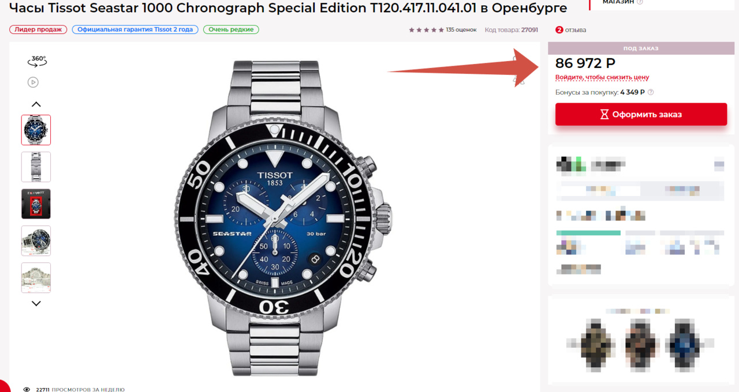Select the first watch front thumbnail
The image size is (739, 392).
[x=36, y=130]
